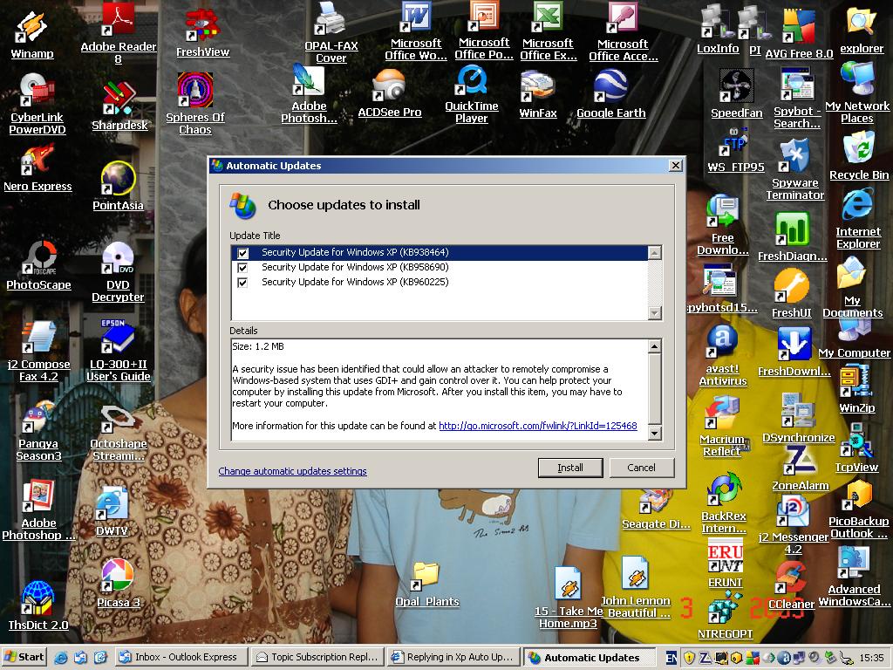
Task: Open AVG Free 8.0 desktop icon
Action: tap(799, 34)
